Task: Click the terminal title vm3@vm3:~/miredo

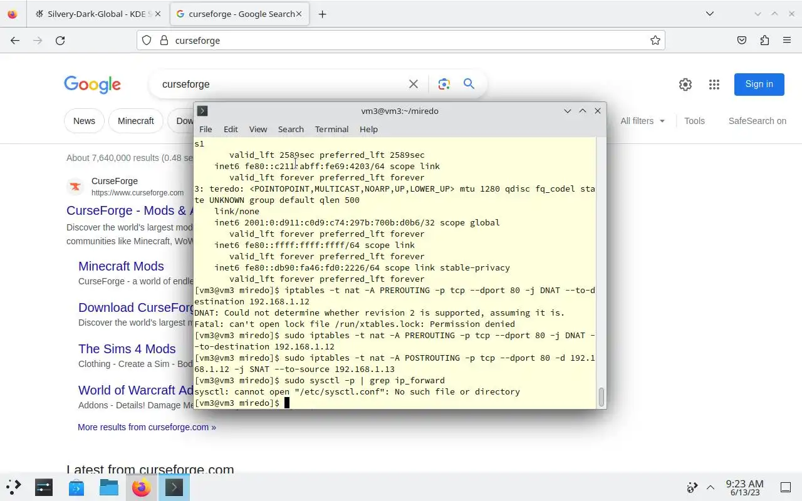Action: [x=400, y=111]
